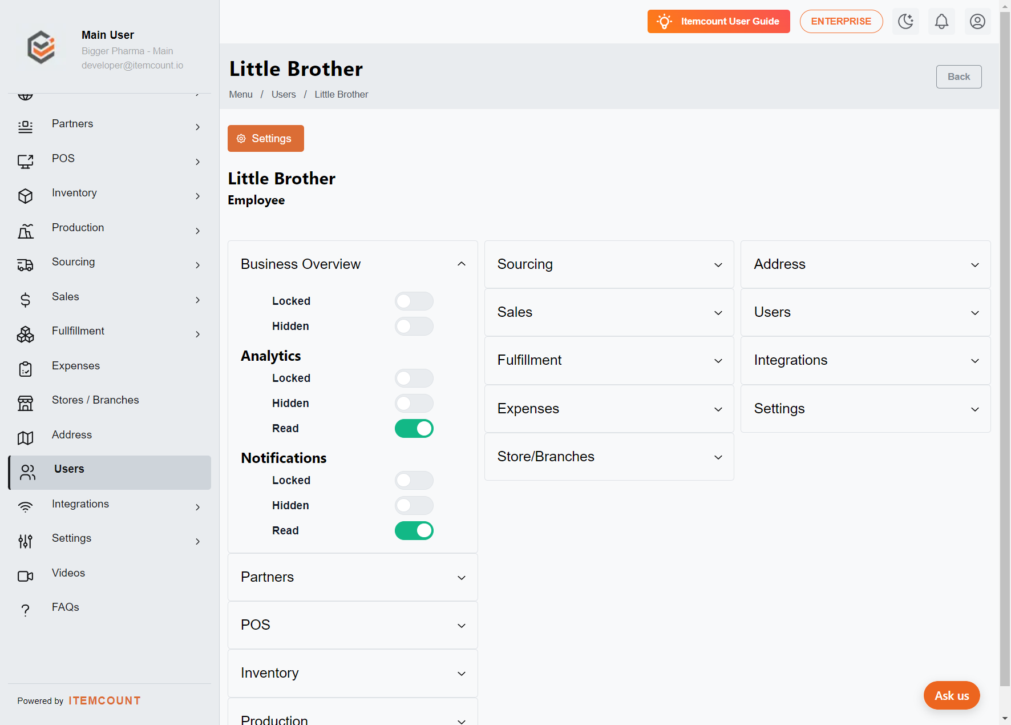
Task: Open Settings in the sidebar menu
Action: 110,541
